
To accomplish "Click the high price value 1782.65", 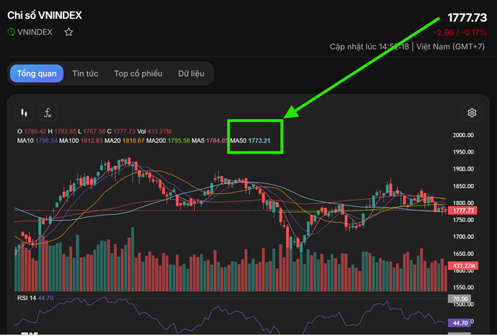I will 66,131.
